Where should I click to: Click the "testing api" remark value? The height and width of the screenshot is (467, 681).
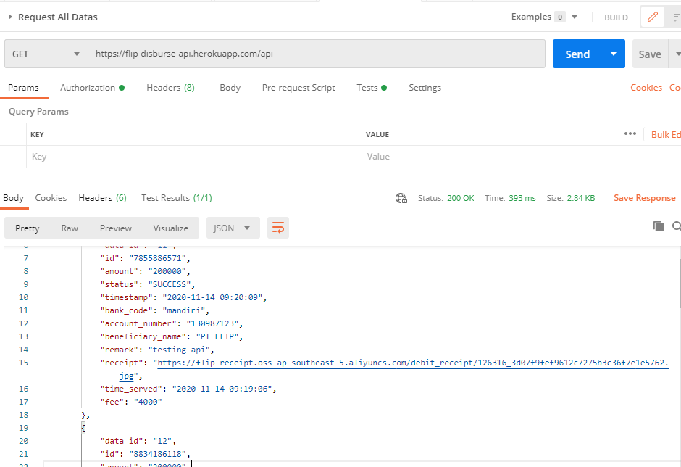179,350
